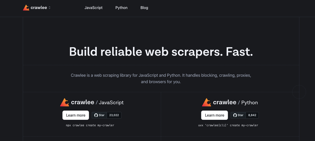
Task: Click the GitHub icon in Python Star button
Action: coord(235,115)
